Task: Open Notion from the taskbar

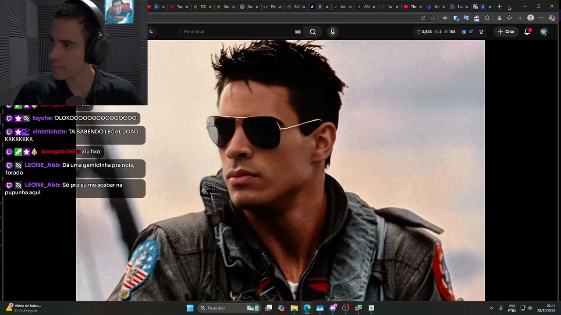Action: [371, 308]
